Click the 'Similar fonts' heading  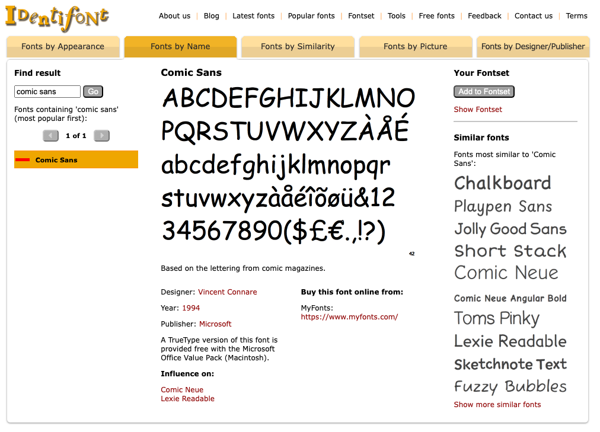coord(481,137)
